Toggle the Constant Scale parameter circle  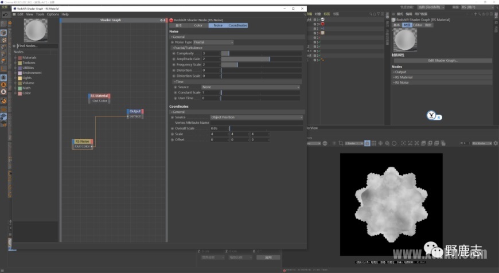click(176, 92)
